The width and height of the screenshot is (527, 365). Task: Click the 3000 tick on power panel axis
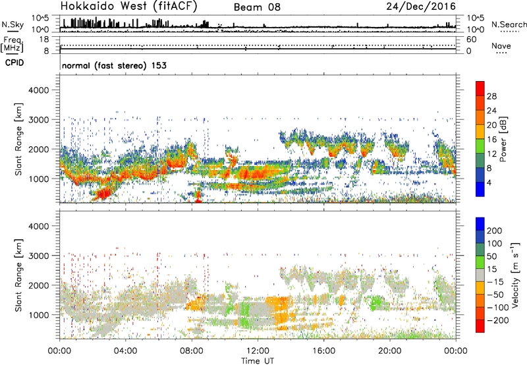pyautogui.click(x=39, y=120)
